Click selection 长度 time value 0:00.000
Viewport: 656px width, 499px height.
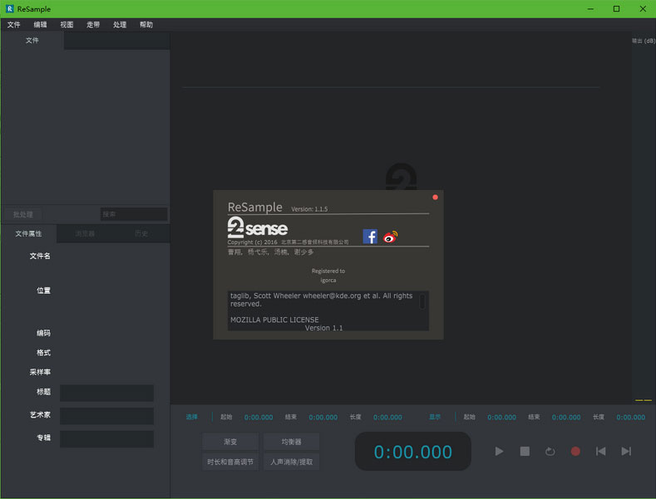(x=387, y=417)
